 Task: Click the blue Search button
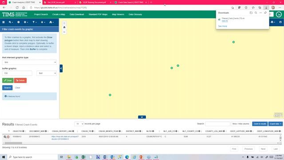[7, 88]
